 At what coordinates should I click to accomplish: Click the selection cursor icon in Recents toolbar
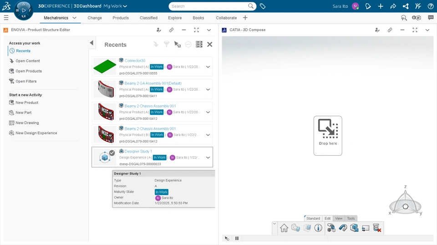pos(177,44)
